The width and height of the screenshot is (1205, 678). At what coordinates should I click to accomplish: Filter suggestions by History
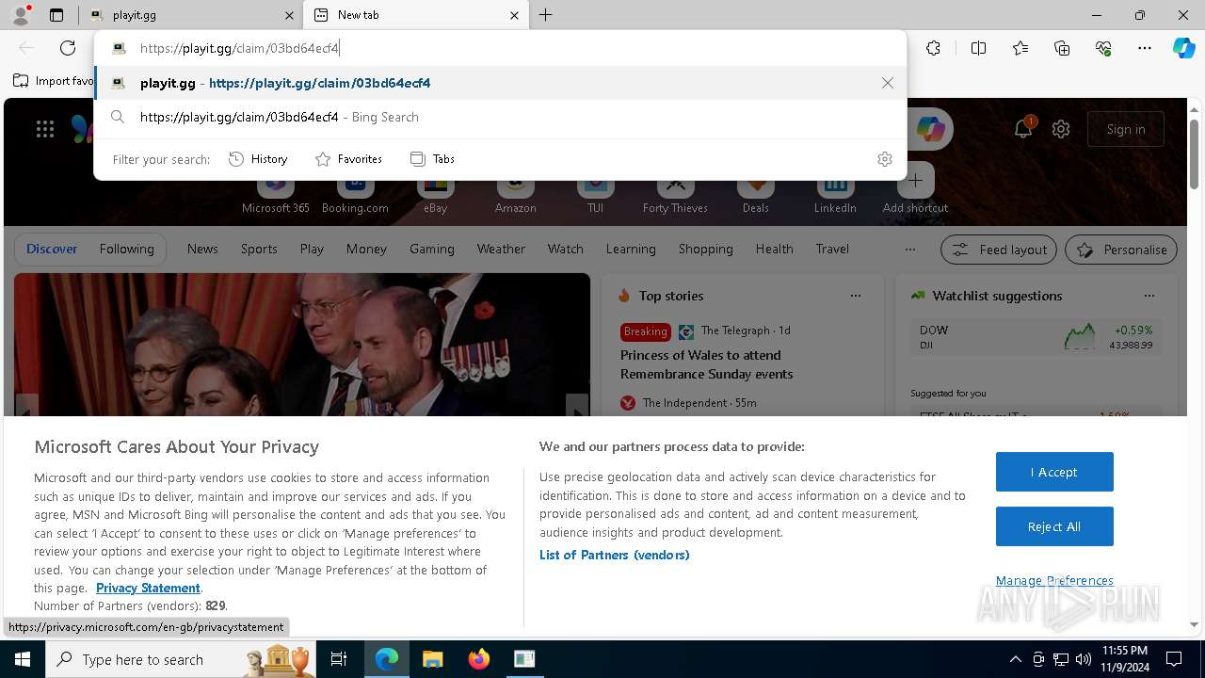click(x=258, y=159)
